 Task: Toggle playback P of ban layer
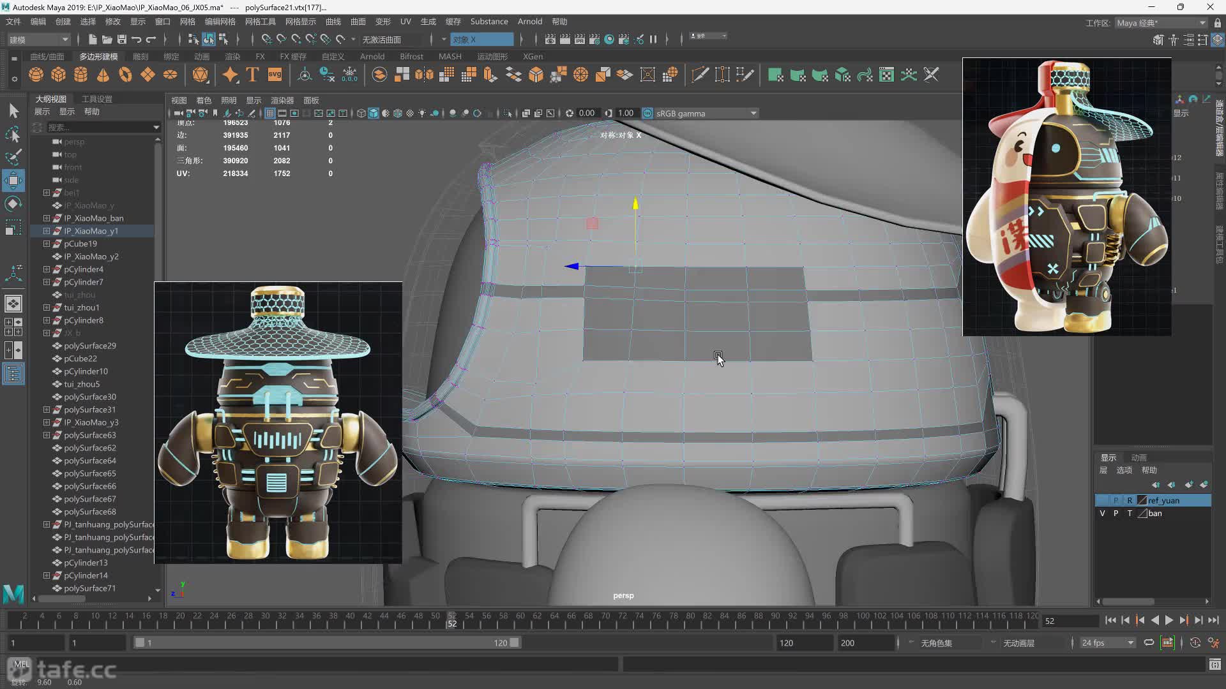tap(1116, 514)
